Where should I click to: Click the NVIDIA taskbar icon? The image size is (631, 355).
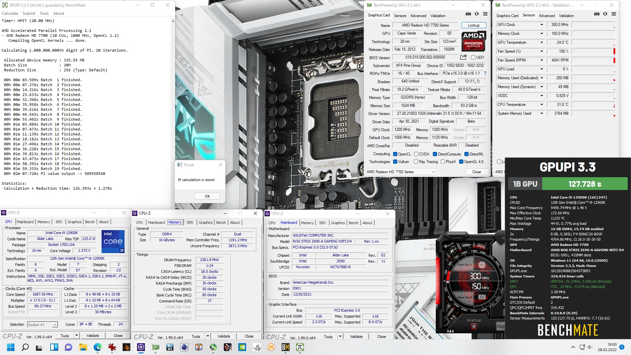(x=242, y=347)
